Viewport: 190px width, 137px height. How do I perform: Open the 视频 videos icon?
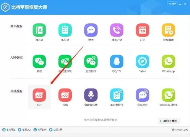(65, 95)
